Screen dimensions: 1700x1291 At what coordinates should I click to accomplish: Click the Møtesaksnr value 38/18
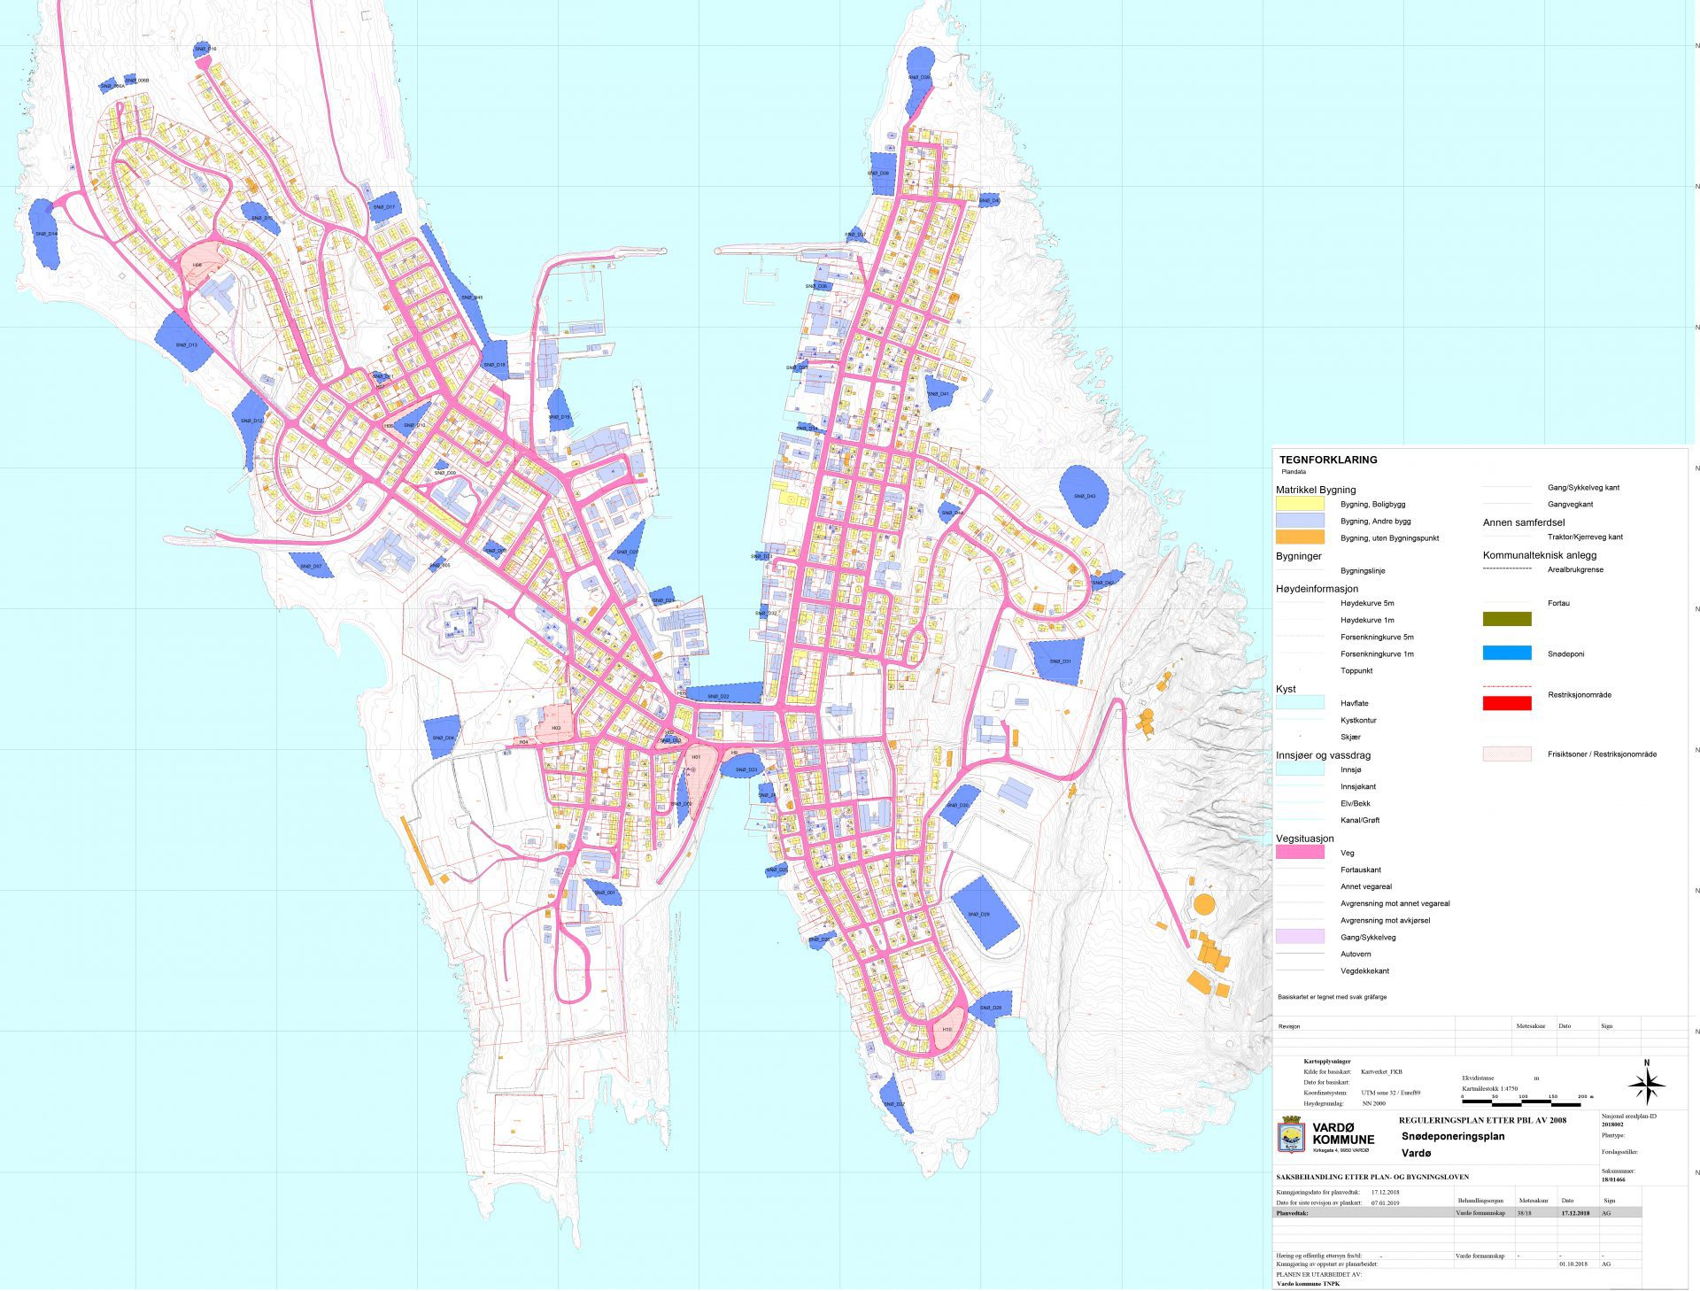pos(1525,1213)
